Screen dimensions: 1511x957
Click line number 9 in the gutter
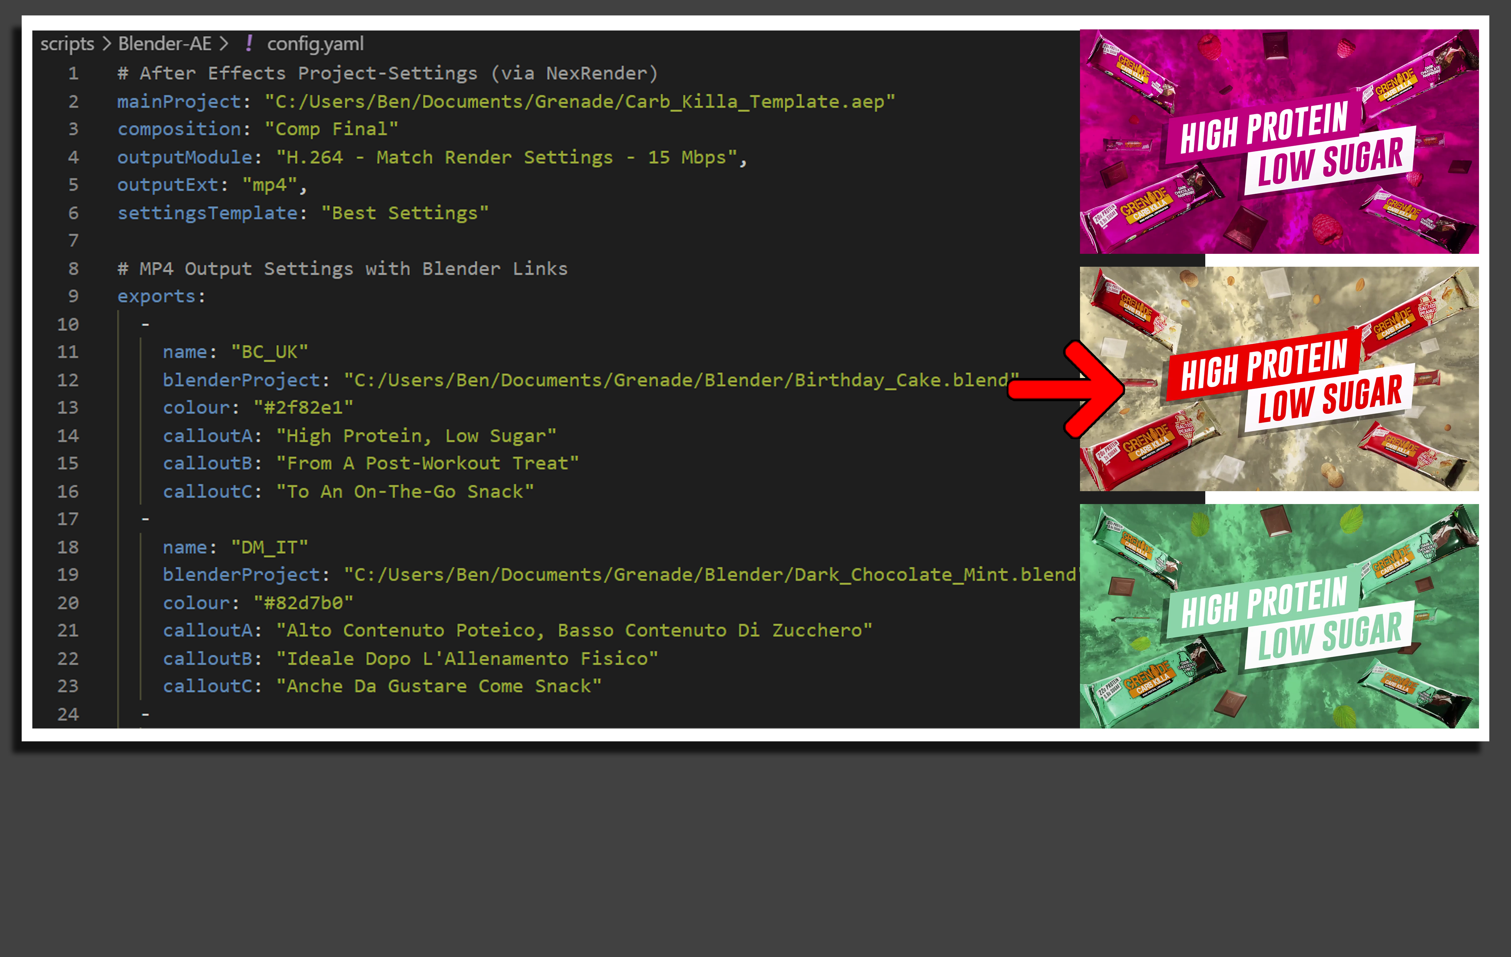[73, 296]
